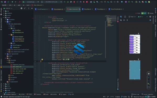The width and height of the screenshot is (157, 98).
Task: Open the Database Inspector tool window
Action: tap(10, 94)
